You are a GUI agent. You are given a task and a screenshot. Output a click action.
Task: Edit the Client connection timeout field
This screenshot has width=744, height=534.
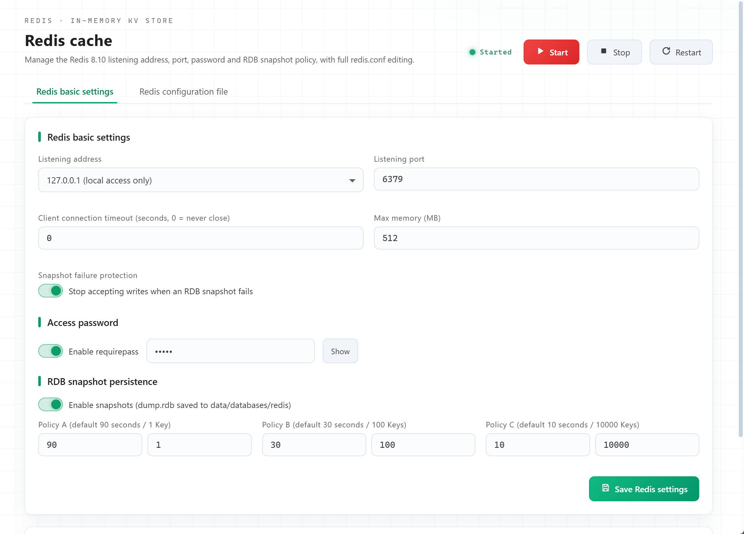(201, 238)
